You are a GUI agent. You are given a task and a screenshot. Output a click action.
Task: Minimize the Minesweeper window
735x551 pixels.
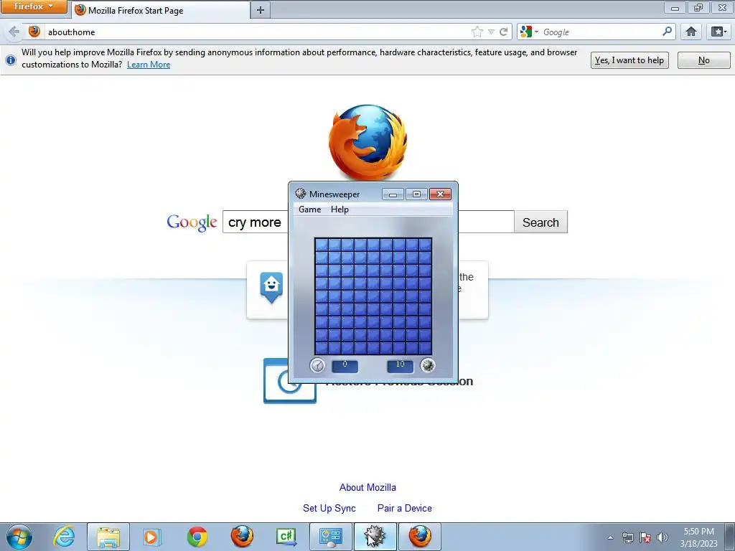393,194
